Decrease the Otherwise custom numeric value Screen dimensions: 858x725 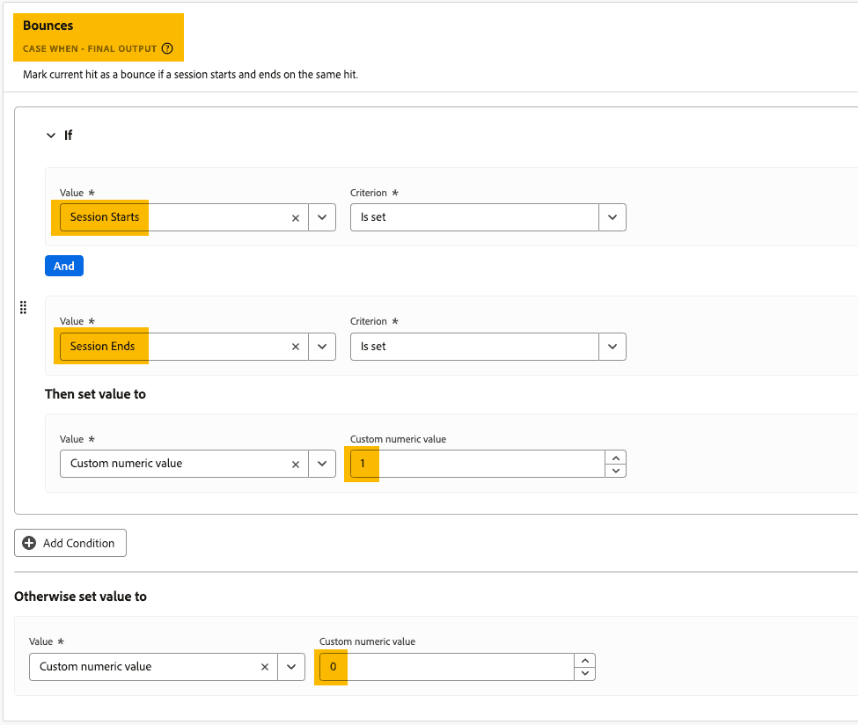(585, 673)
